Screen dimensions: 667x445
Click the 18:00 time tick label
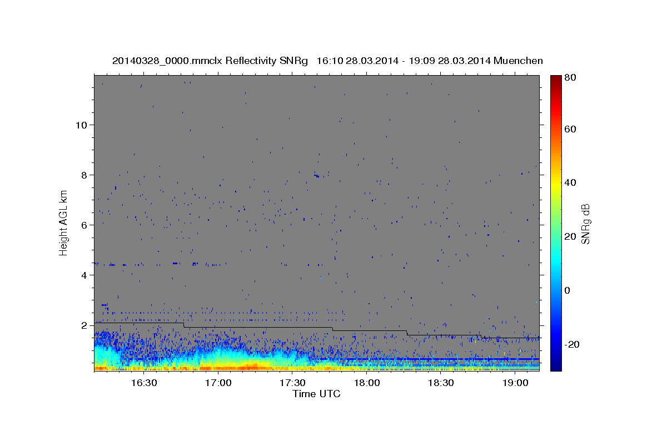(367, 383)
